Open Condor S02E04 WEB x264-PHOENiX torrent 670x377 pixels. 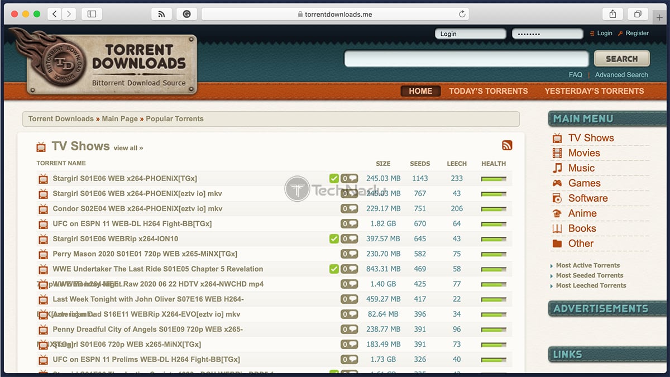(x=137, y=209)
